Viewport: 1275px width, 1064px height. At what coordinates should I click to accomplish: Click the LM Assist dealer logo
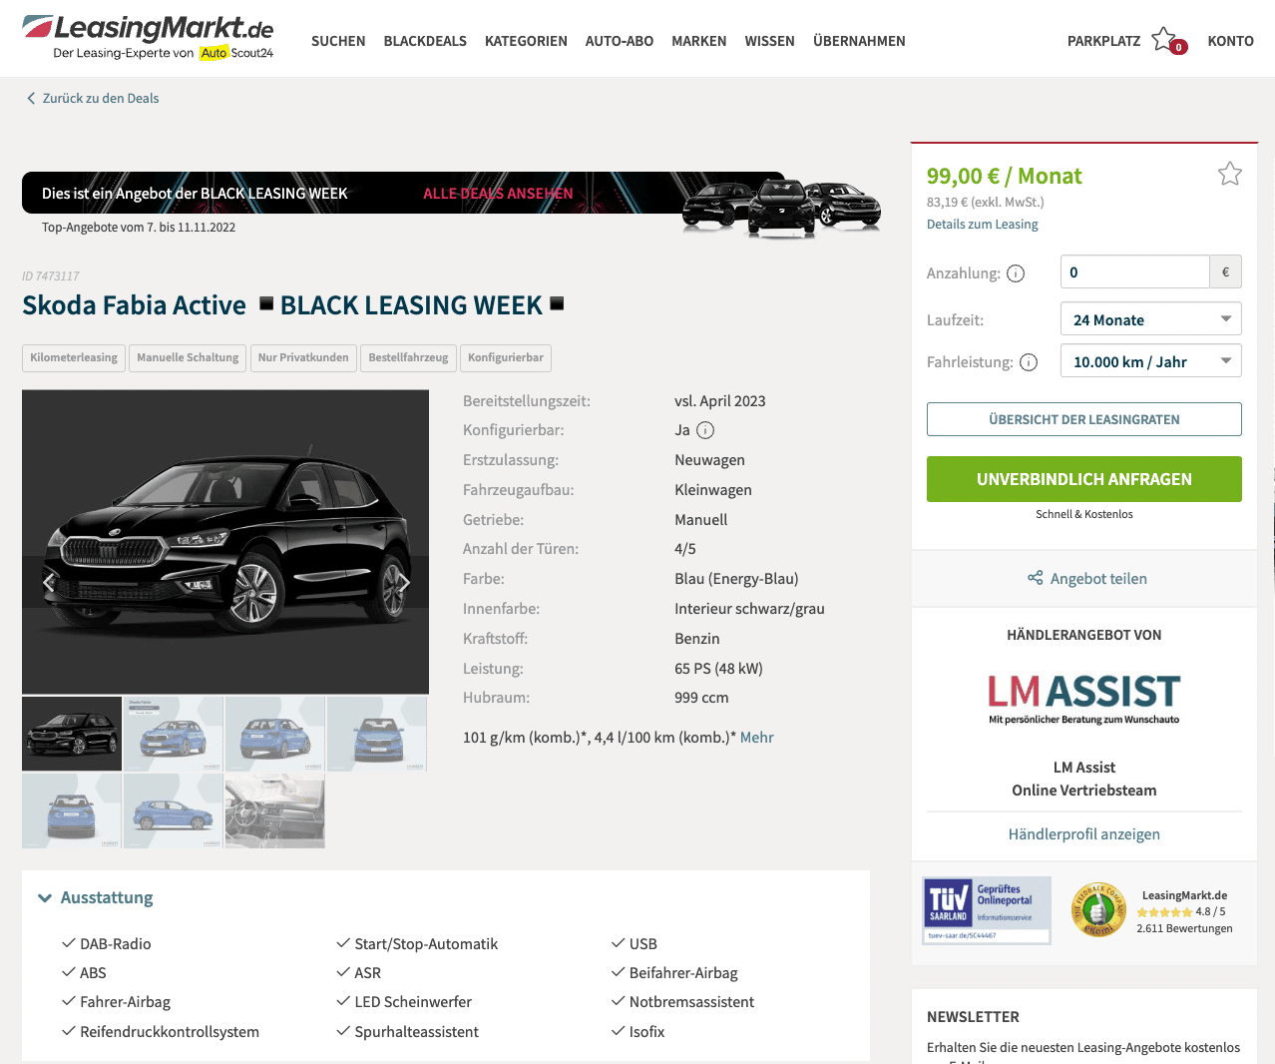(x=1083, y=698)
